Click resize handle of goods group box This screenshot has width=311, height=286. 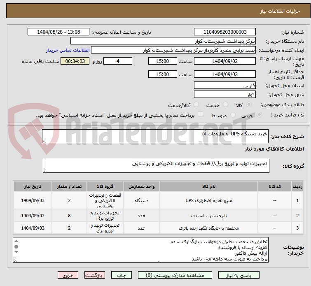[45, 170]
